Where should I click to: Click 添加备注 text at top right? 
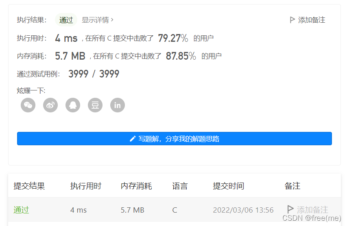click(312, 20)
